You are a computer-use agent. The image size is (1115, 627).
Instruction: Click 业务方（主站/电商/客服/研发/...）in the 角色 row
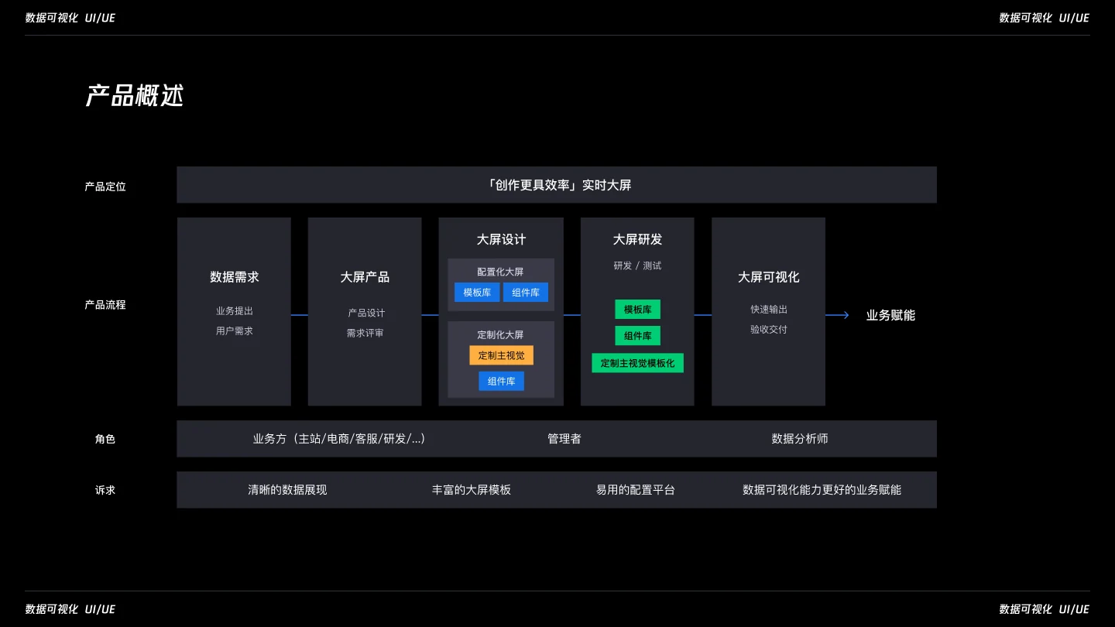[339, 439]
